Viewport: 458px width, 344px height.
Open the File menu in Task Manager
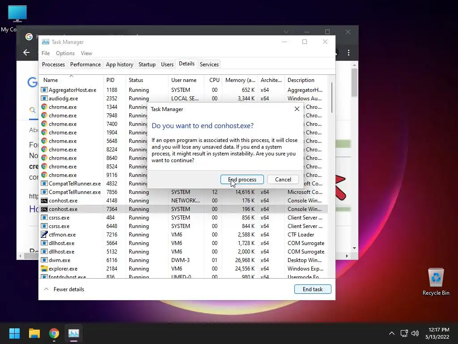click(x=46, y=53)
